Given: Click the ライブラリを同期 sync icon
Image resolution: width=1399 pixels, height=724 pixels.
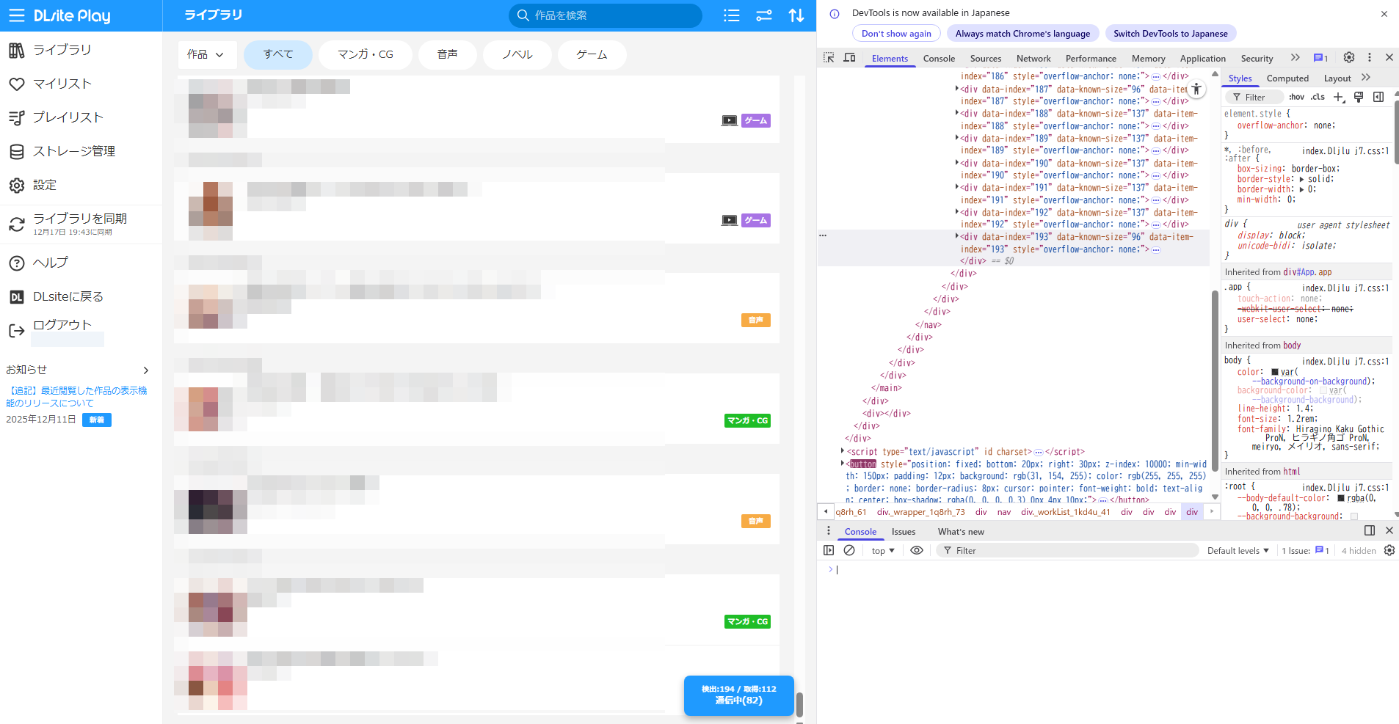Looking at the screenshot, I should (17, 224).
